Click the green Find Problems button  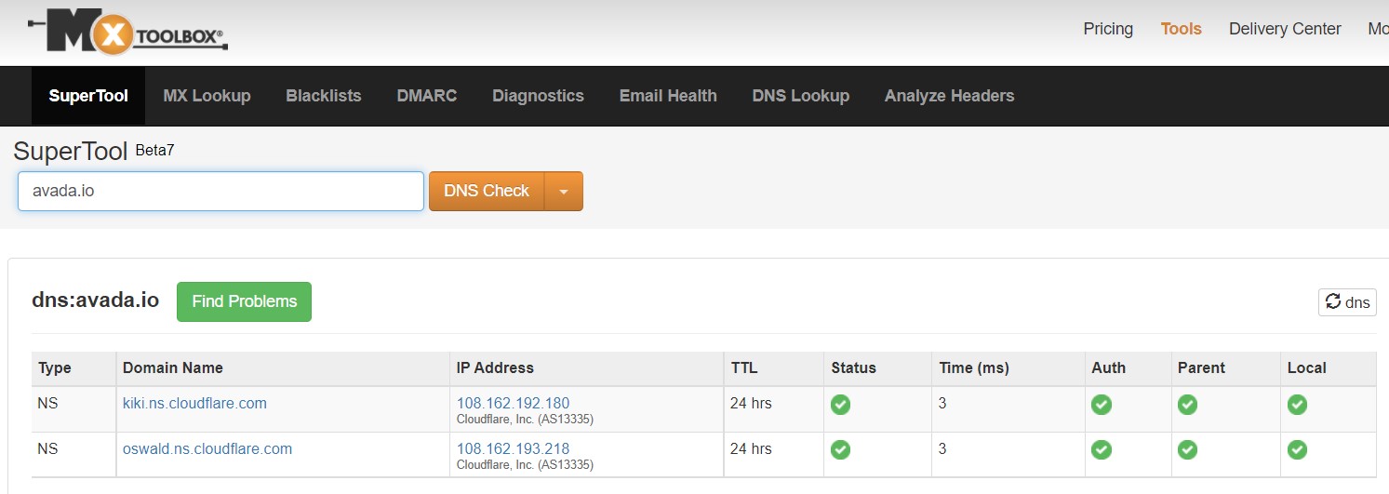(x=244, y=301)
